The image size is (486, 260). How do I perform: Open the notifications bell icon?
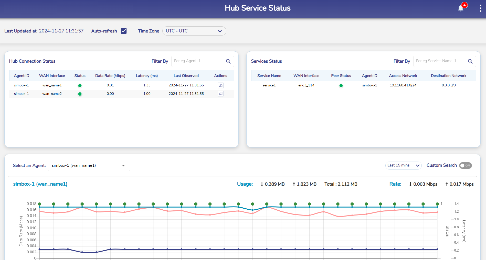(x=461, y=8)
